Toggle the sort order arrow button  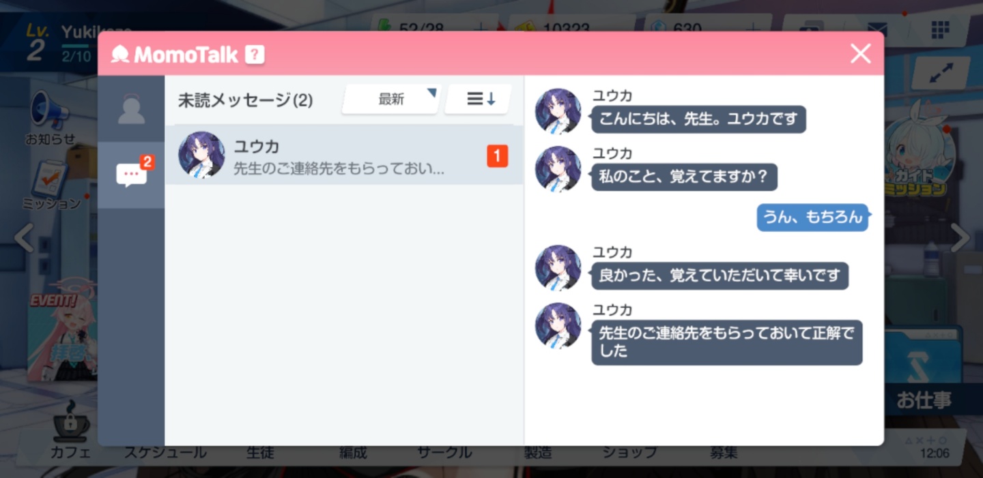click(x=478, y=100)
